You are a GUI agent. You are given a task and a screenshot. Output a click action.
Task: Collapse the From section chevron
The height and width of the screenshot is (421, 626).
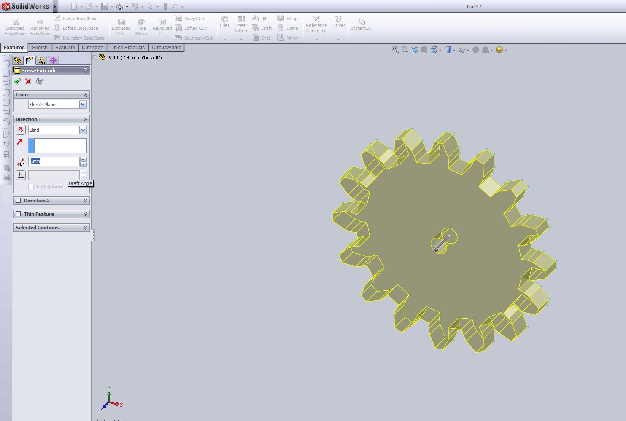(x=85, y=94)
